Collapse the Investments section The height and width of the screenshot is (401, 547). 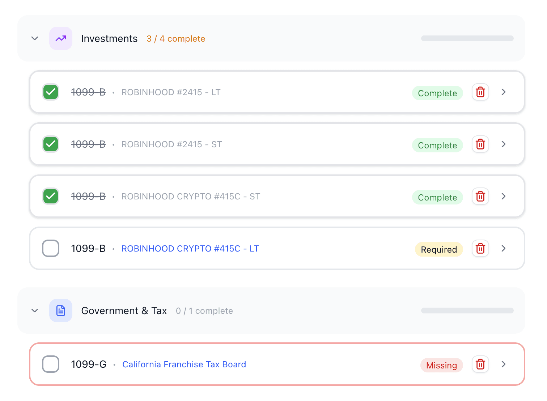35,38
